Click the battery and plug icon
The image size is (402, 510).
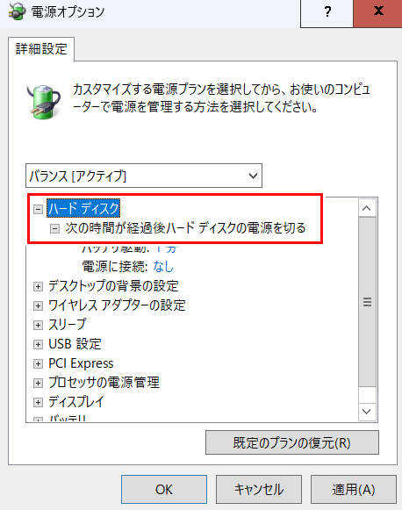point(44,102)
